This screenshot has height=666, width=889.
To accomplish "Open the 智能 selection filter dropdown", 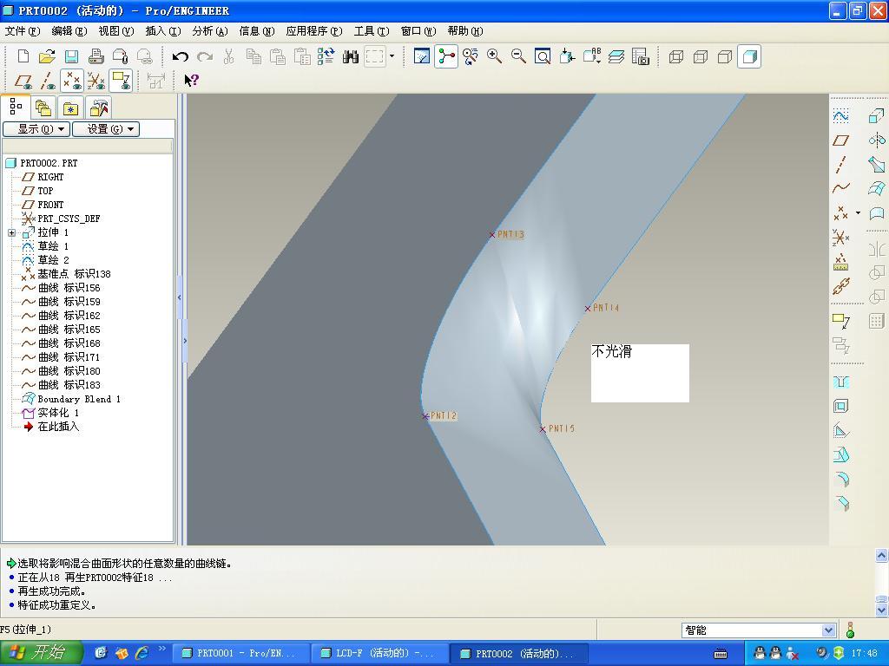I will pos(828,630).
